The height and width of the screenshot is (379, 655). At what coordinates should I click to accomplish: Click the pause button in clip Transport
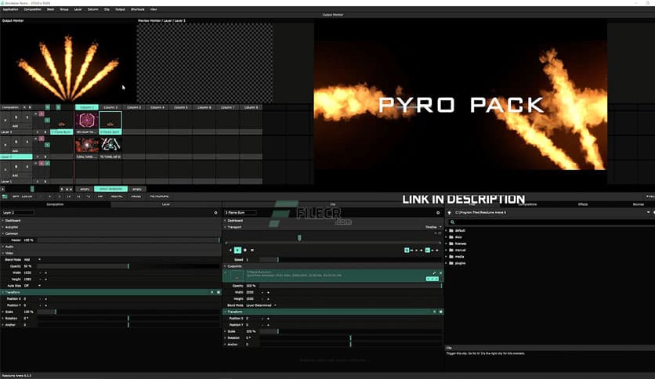(x=245, y=250)
